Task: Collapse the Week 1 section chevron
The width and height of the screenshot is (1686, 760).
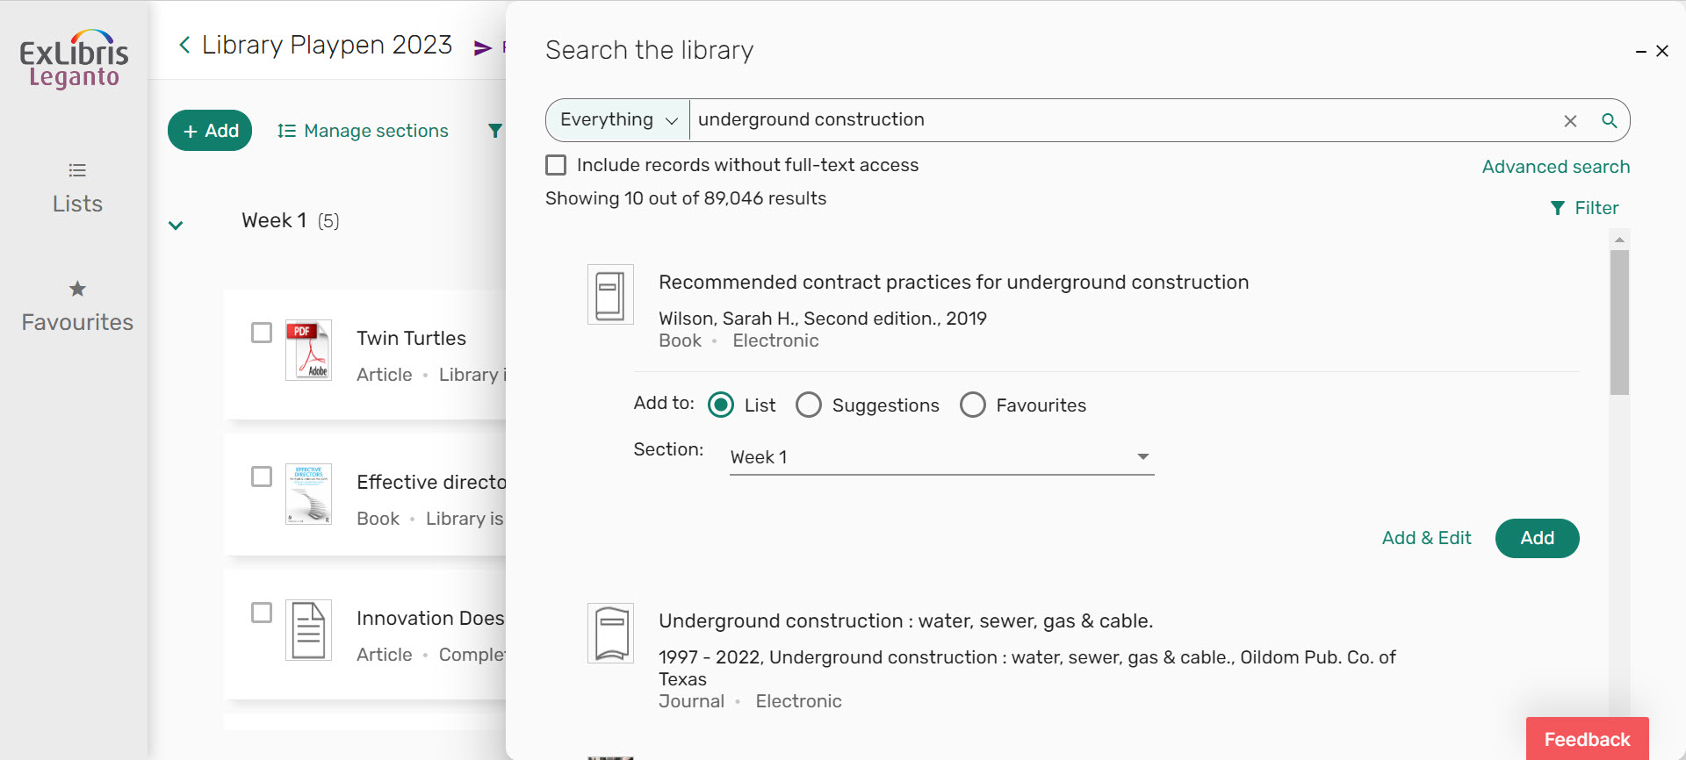Action: tap(176, 225)
